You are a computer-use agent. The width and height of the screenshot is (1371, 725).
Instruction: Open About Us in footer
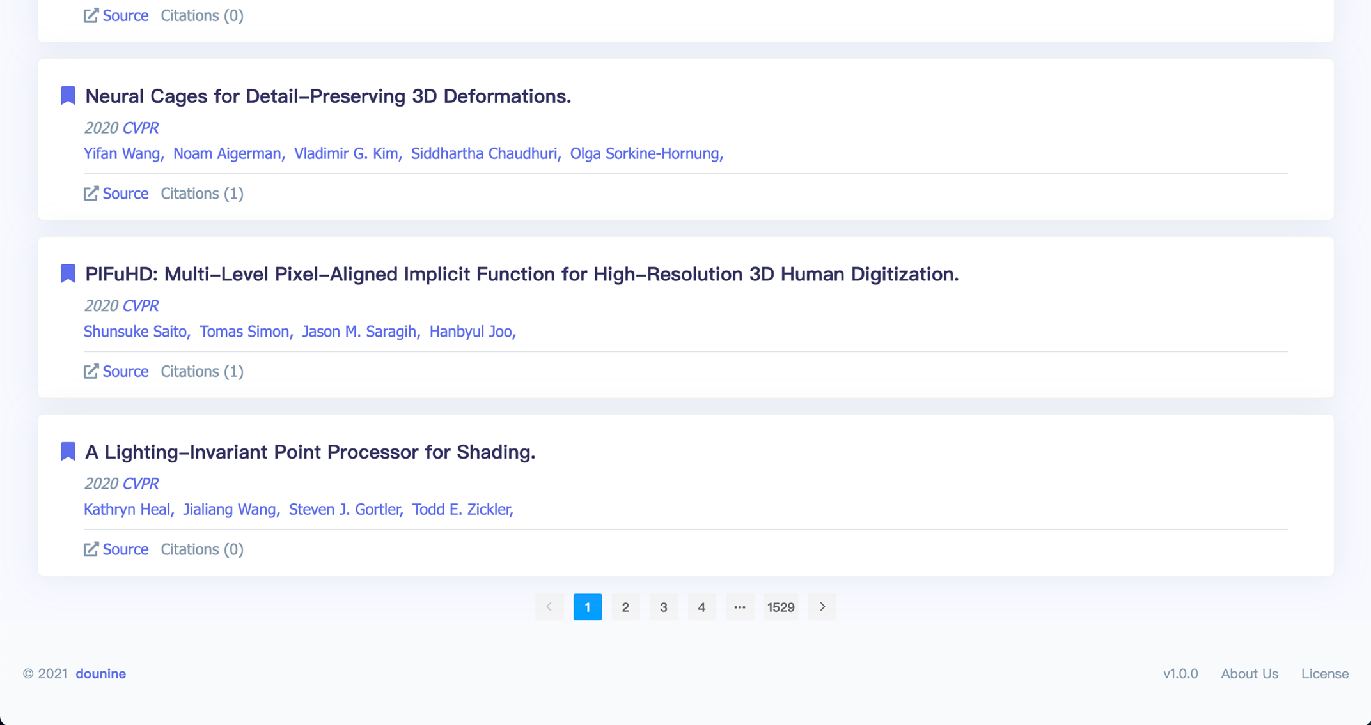tap(1249, 673)
